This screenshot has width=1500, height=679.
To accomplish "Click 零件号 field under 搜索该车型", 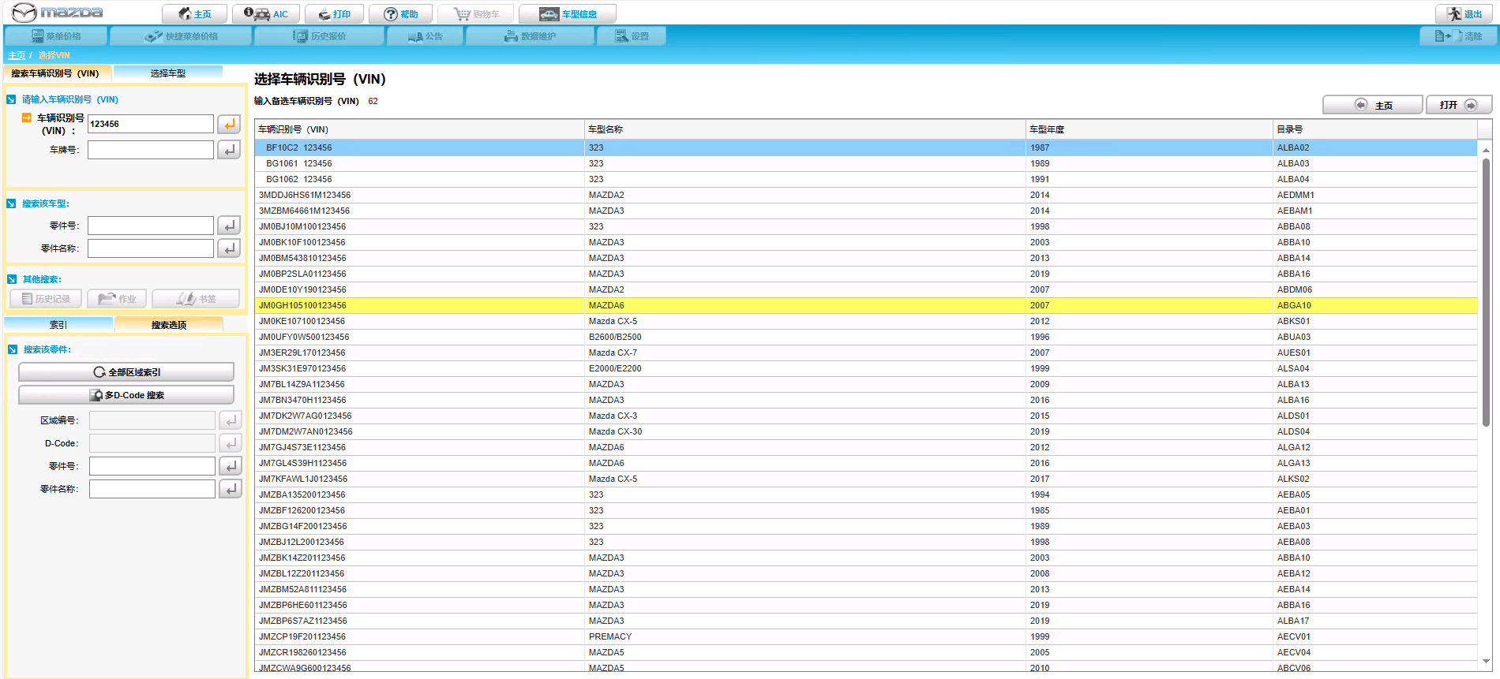I will click(151, 226).
